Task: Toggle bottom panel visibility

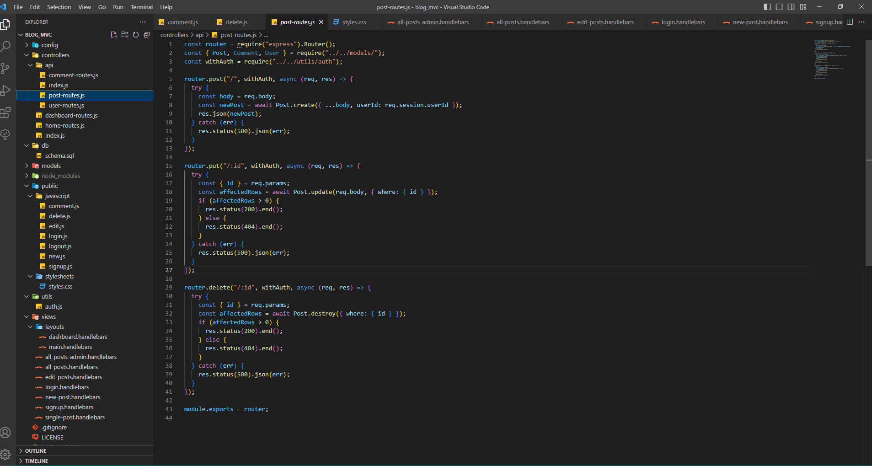Action: [779, 7]
